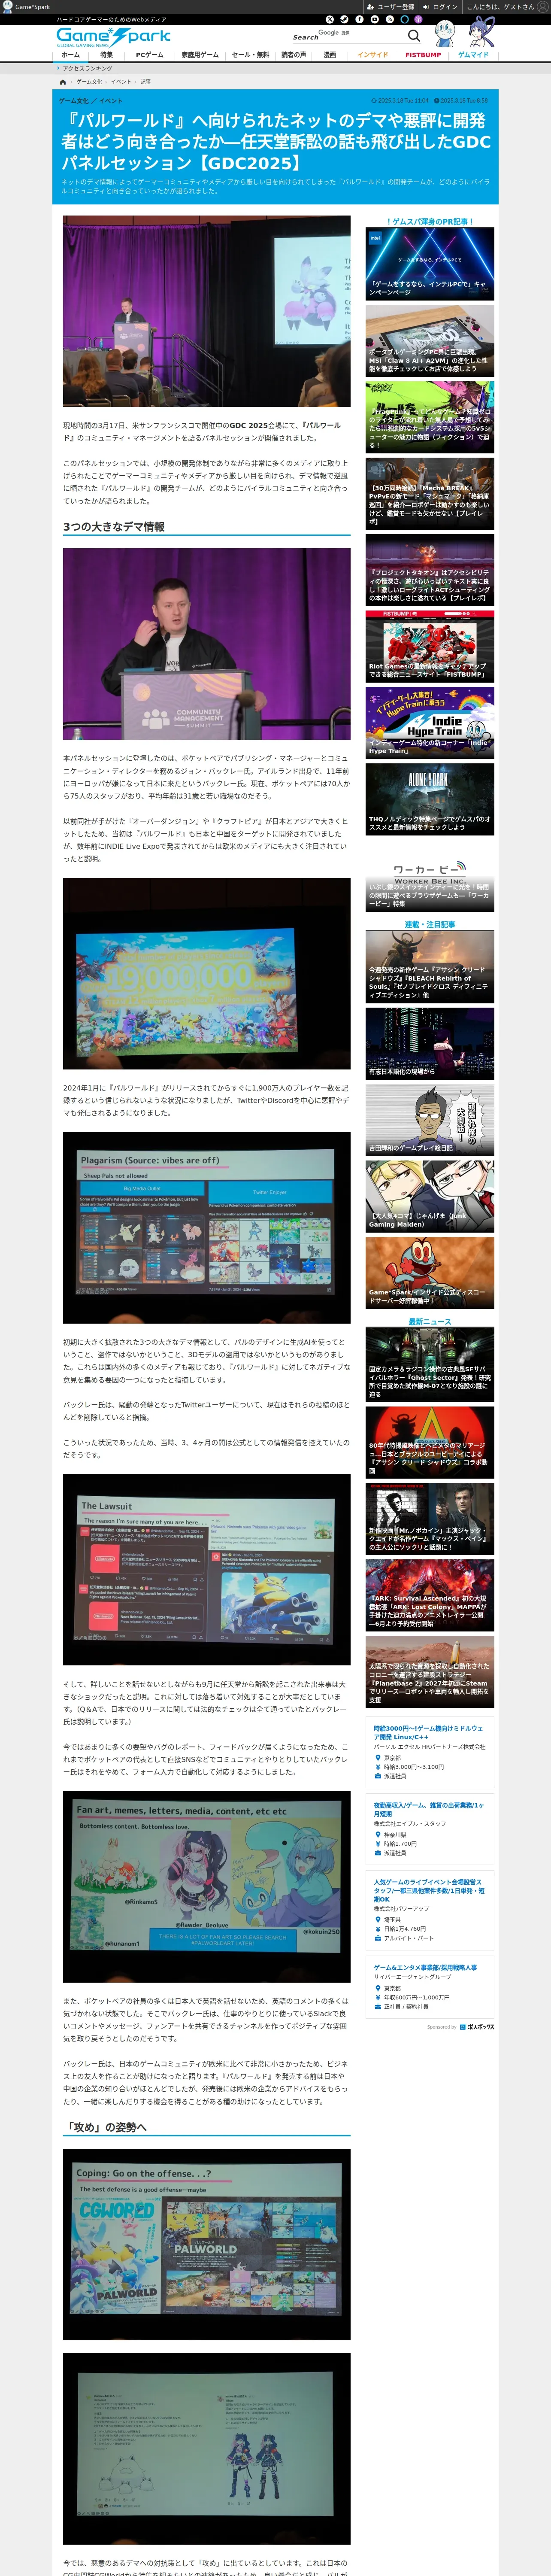Open the X (Twitter) social icon
This screenshot has width=551, height=2576.
click(330, 19)
